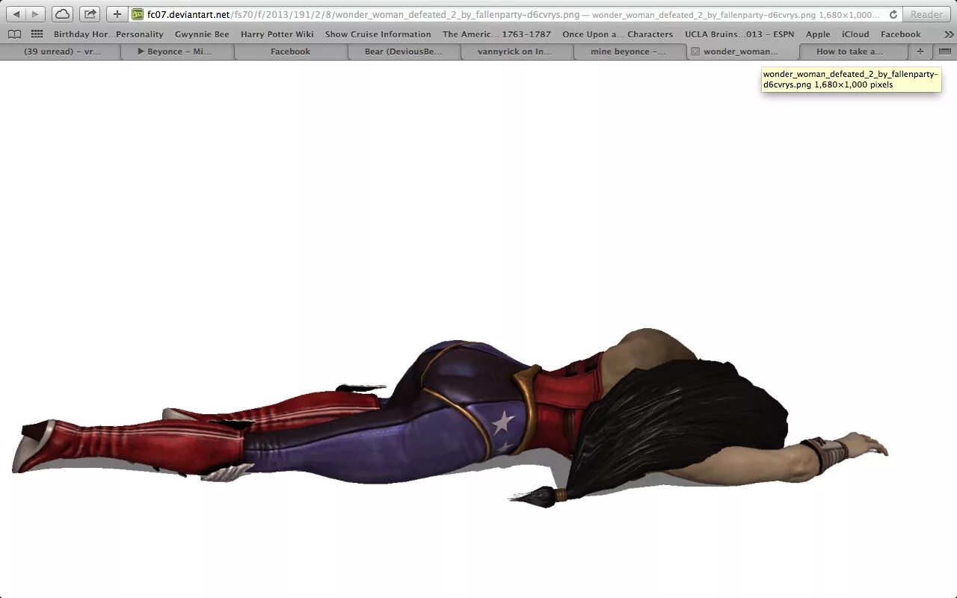Switch to the Bear (DeviousBe... tab
The height and width of the screenshot is (598, 957).
[404, 52]
